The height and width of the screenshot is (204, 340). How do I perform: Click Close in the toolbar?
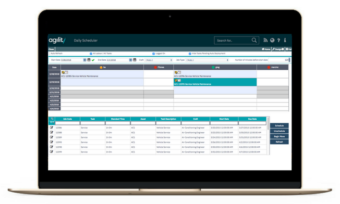pos(51,49)
